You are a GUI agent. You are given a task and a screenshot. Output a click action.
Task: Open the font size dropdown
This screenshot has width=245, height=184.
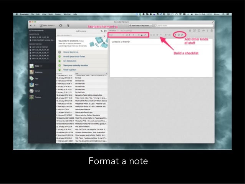pyautogui.click(x=128, y=35)
